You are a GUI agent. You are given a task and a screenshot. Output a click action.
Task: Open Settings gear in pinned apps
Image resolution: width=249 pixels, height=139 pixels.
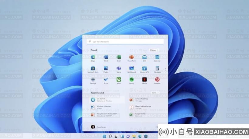93,81
